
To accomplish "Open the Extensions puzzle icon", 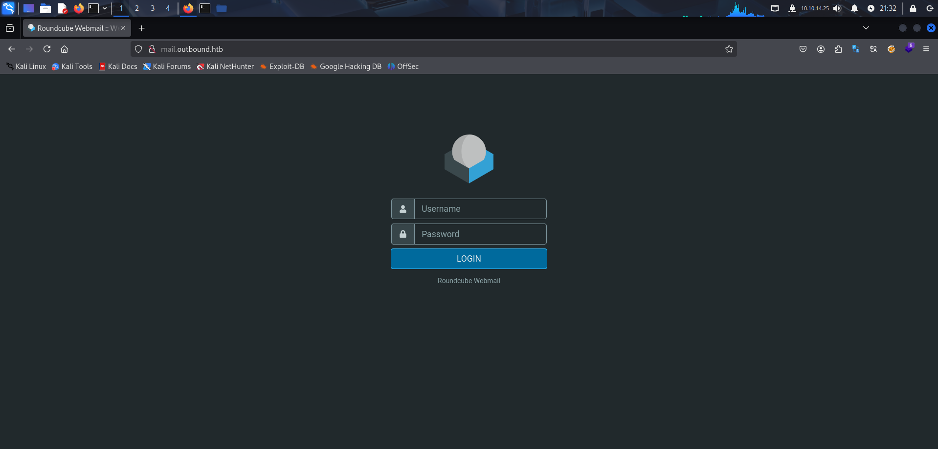I will [838, 49].
